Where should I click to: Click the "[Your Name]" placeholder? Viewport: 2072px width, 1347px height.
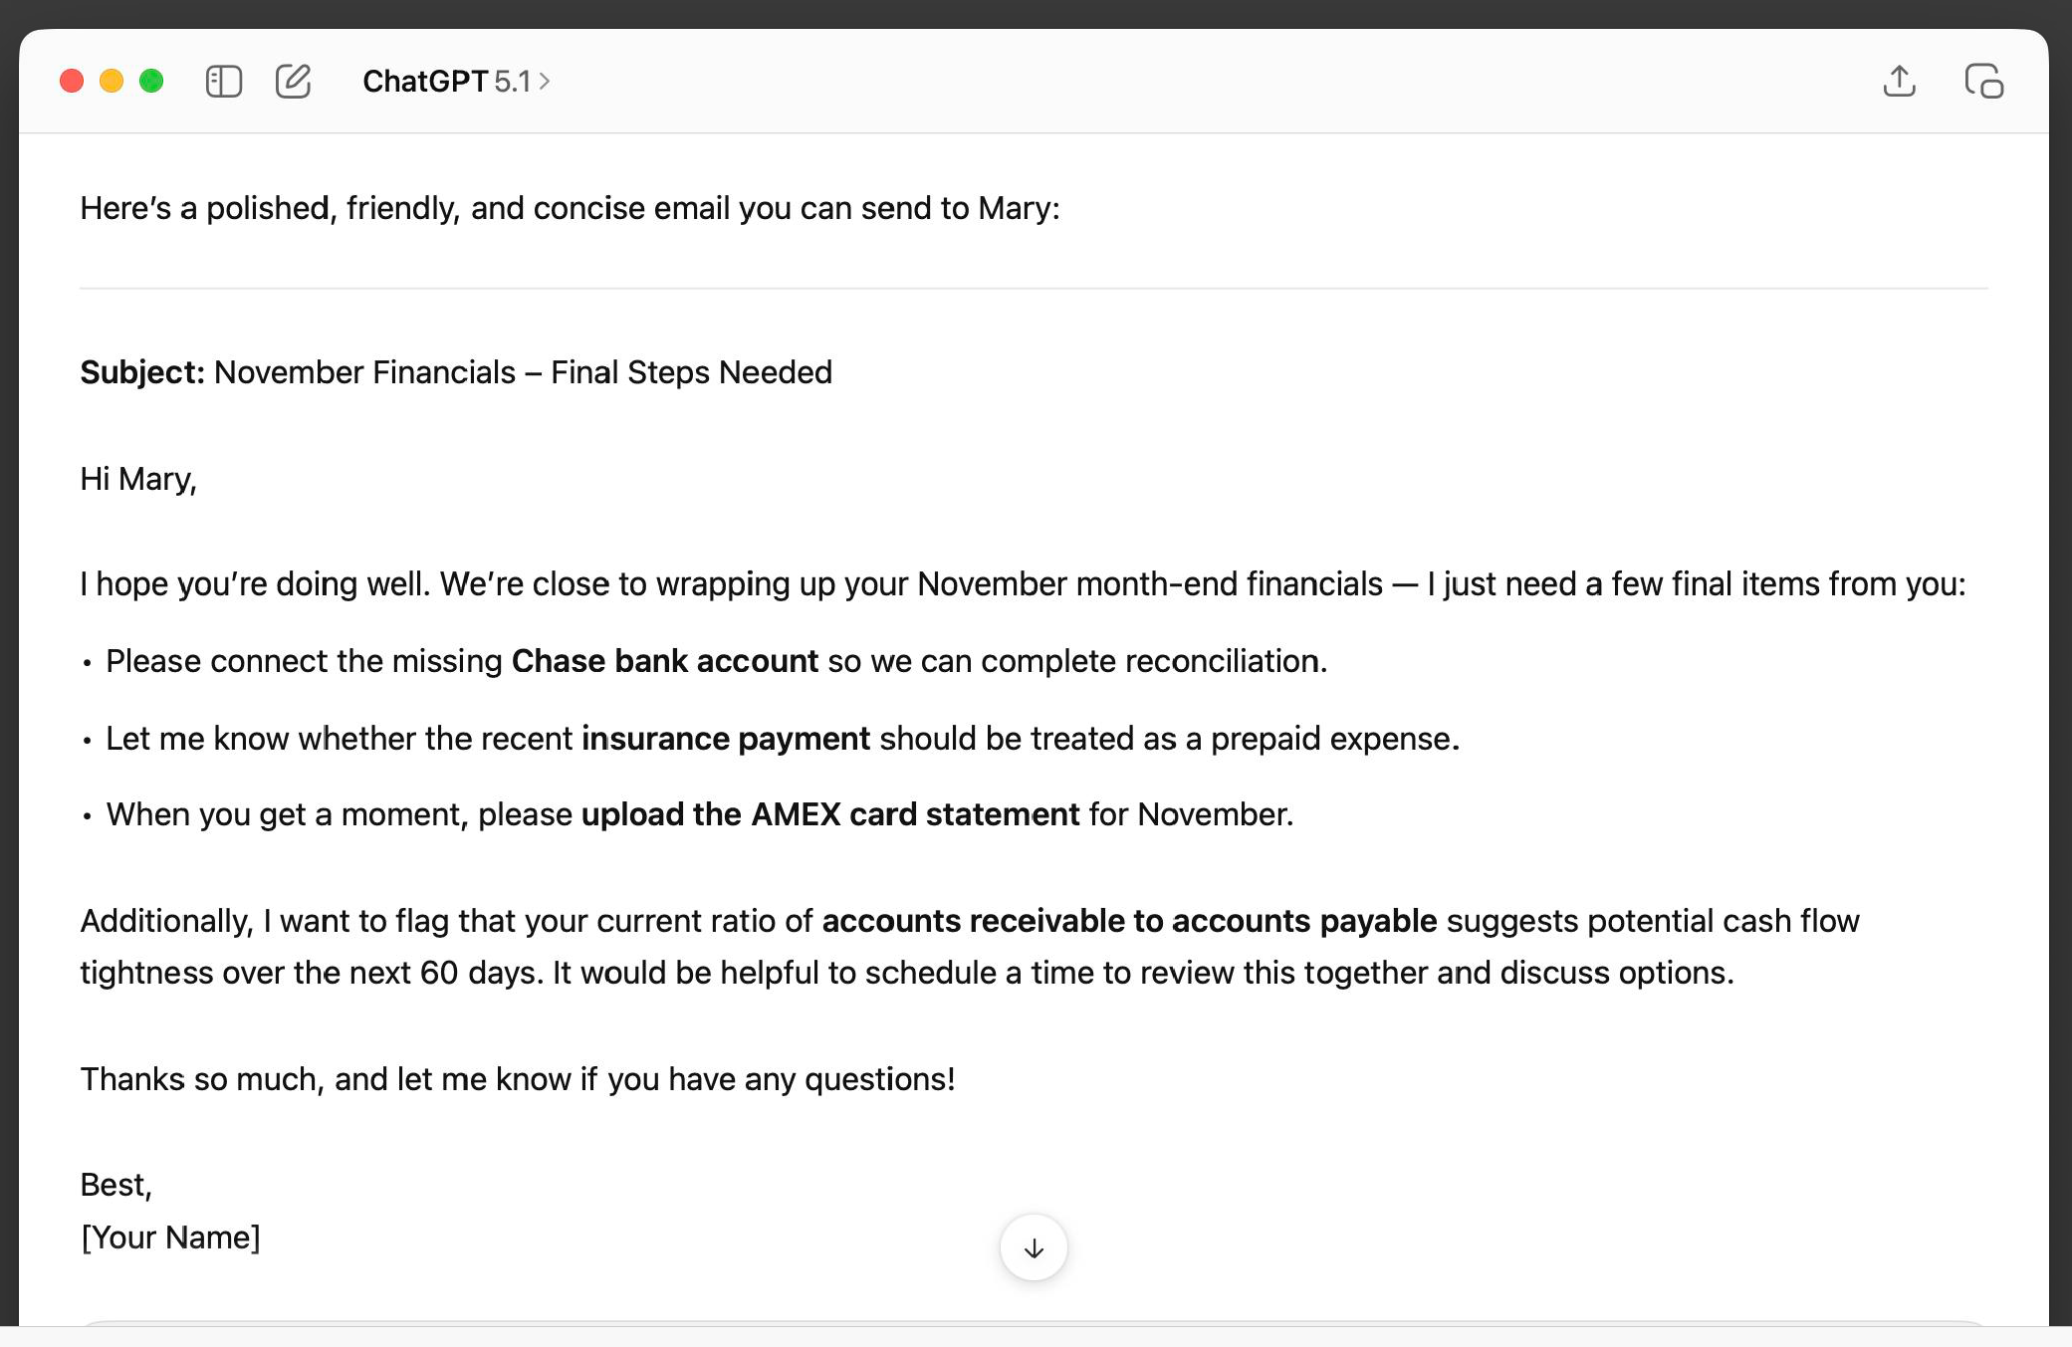[170, 1237]
